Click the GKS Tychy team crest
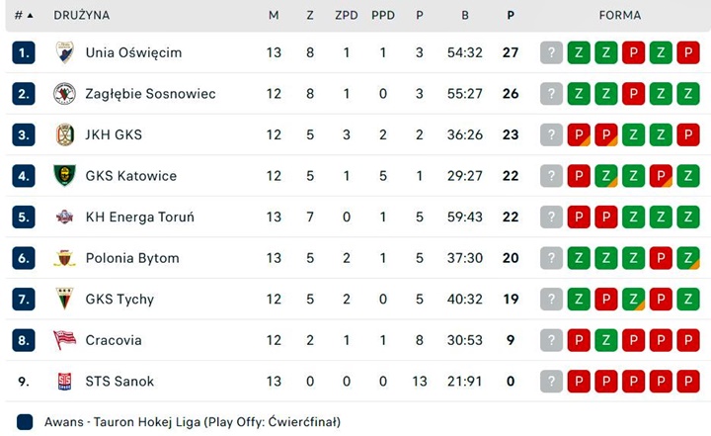 coord(64,300)
